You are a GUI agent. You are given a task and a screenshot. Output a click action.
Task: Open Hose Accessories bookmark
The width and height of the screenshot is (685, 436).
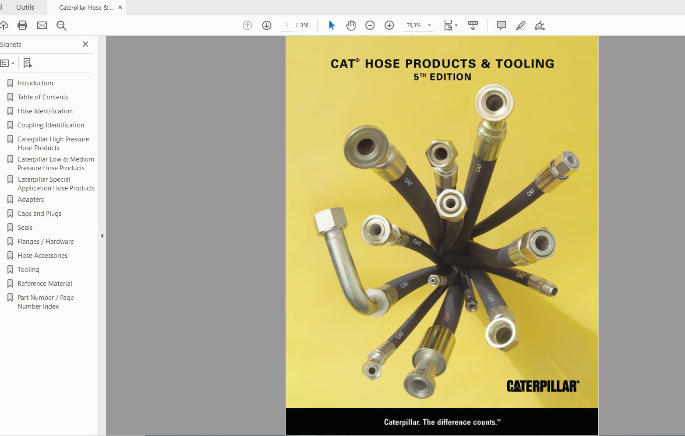pyautogui.click(x=42, y=256)
